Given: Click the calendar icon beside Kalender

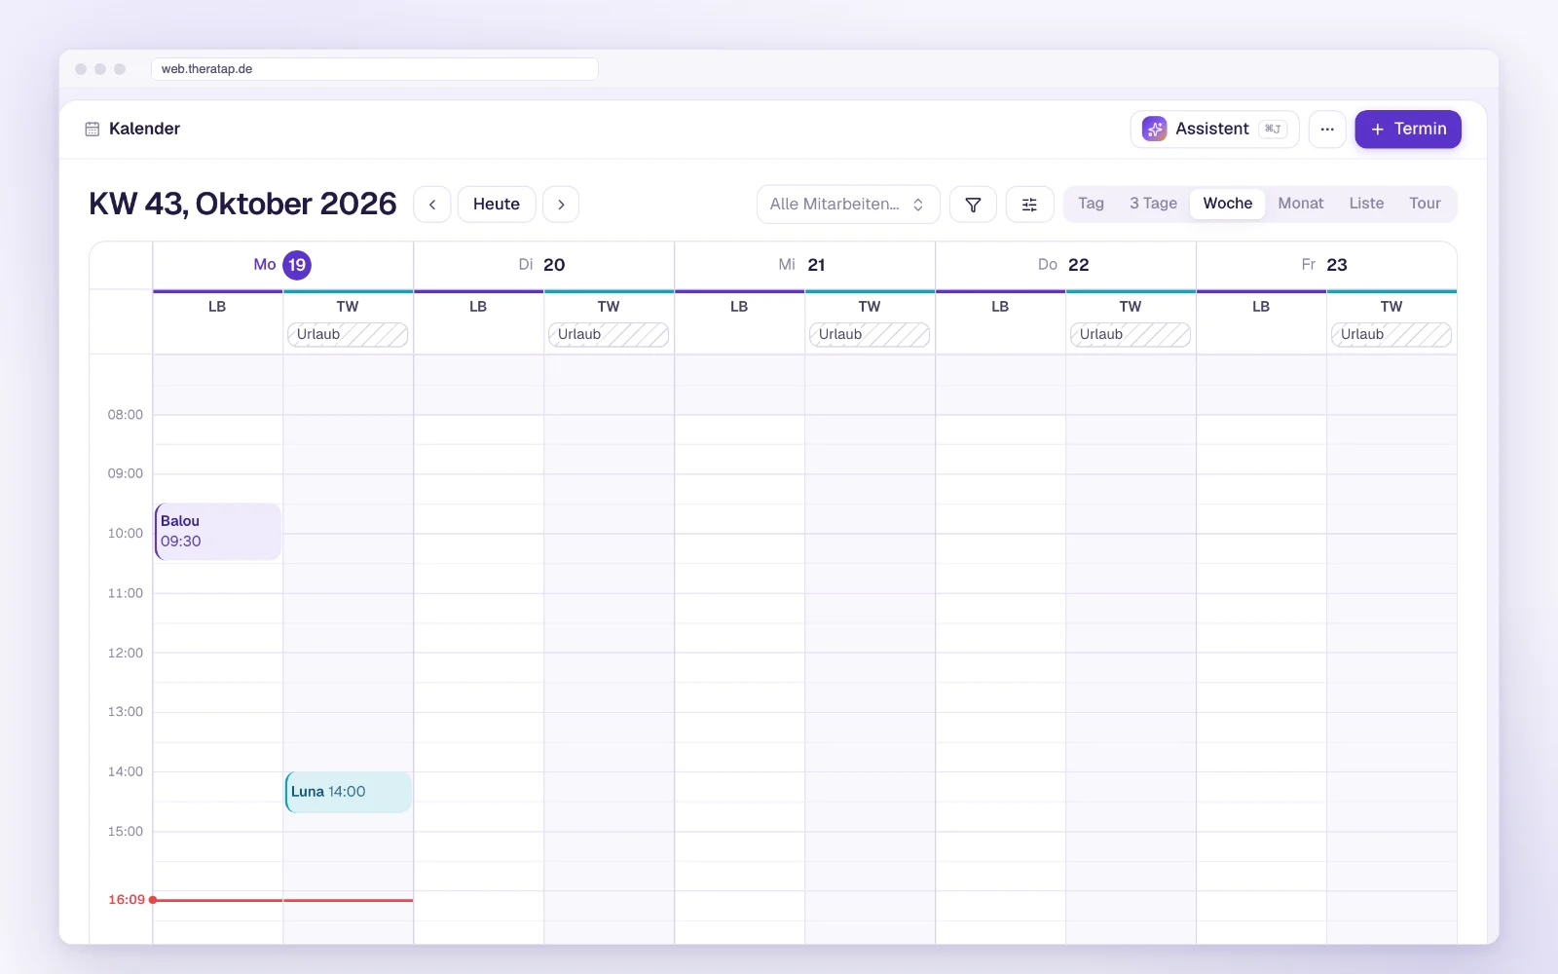Looking at the screenshot, I should (x=93, y=129).
